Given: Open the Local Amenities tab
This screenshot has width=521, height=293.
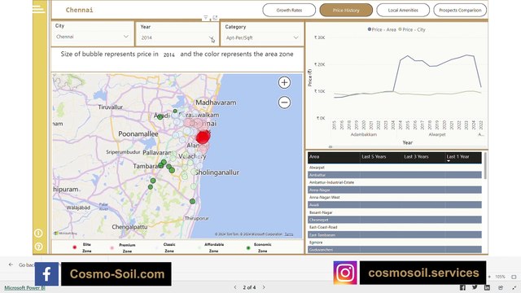Looking at the screenshot, I should pos(403,11).
